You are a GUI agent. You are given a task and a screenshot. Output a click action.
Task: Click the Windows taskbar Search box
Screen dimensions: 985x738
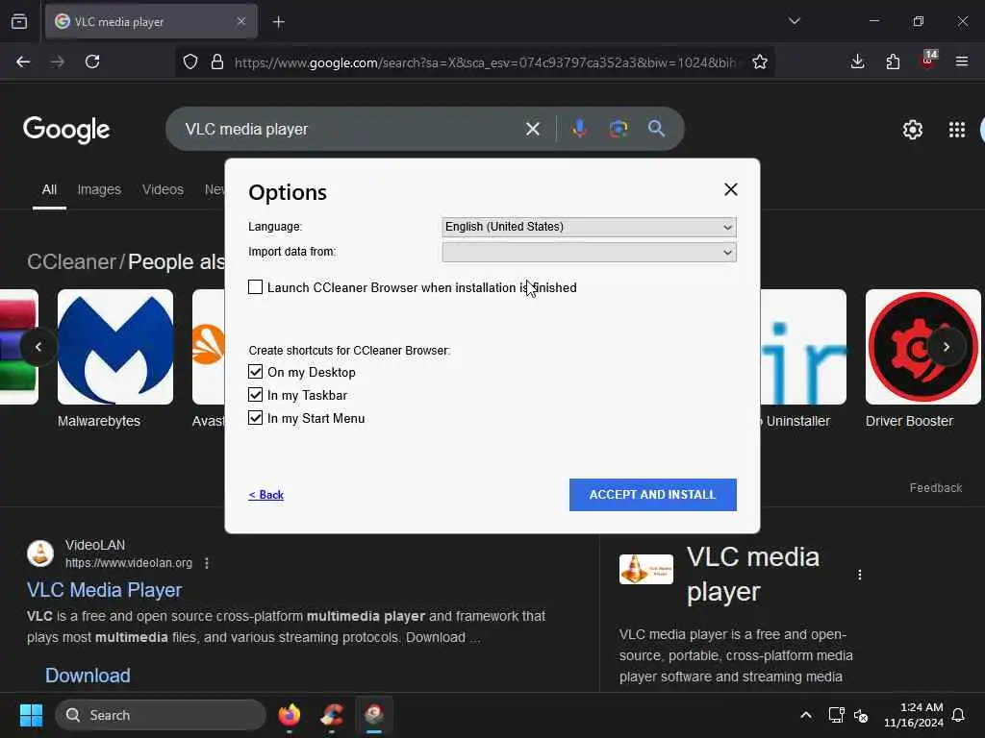[161, 715]
